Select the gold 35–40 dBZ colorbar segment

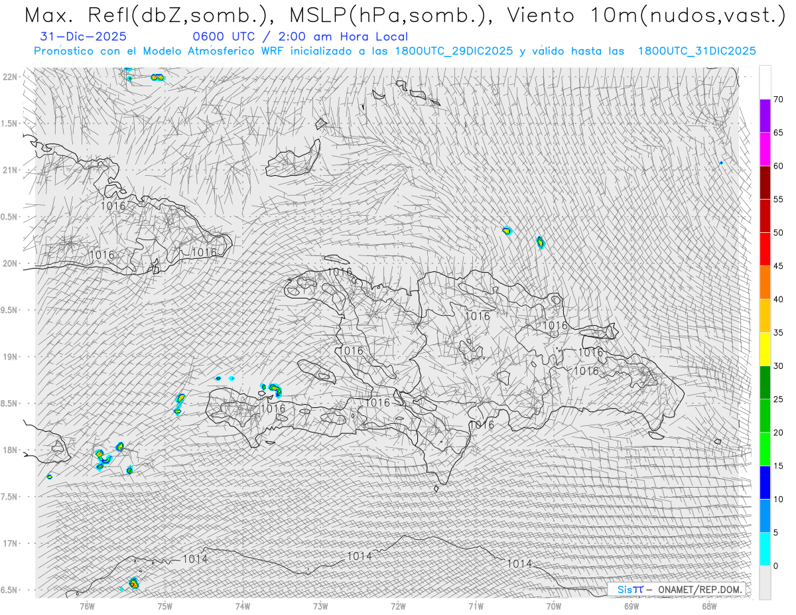[765, 316]
